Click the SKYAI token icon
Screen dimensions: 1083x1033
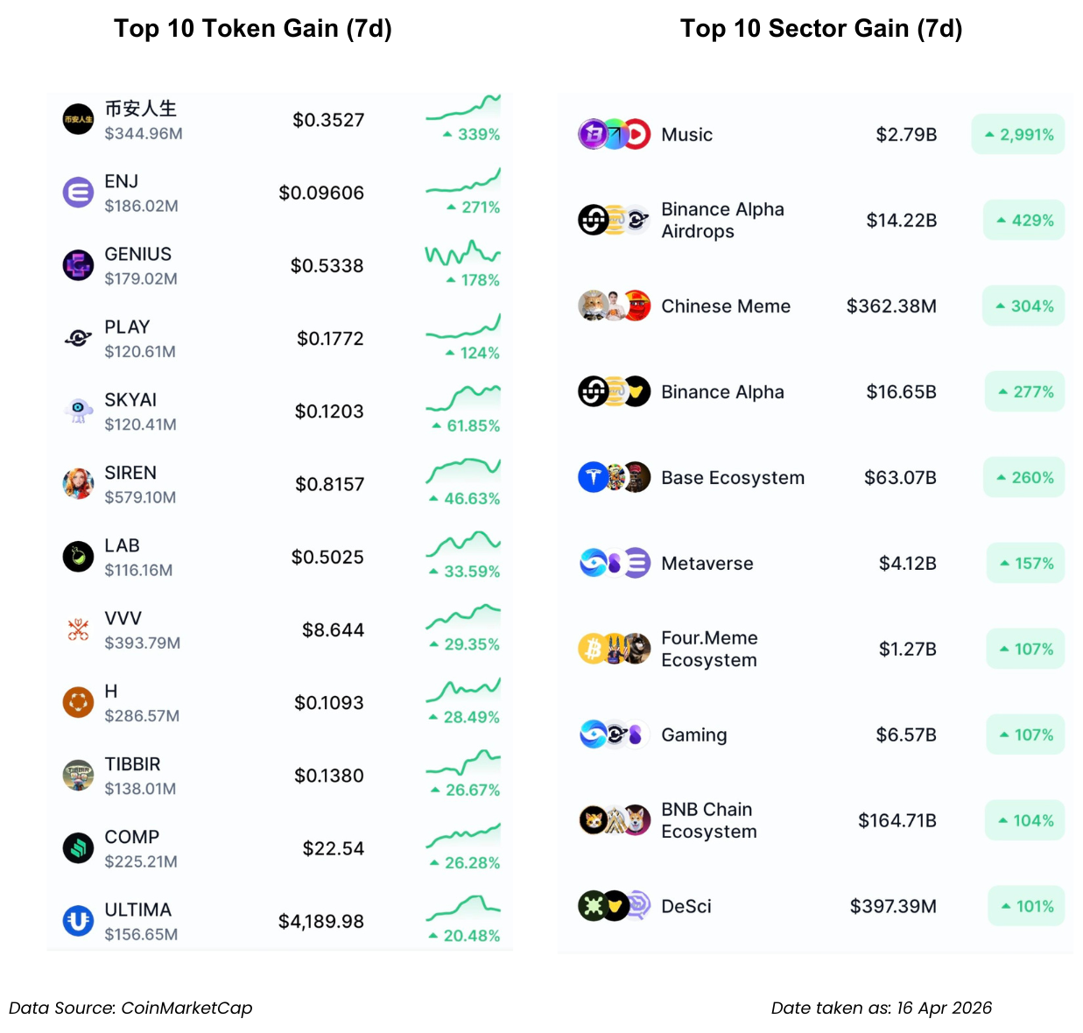(78, 411)
